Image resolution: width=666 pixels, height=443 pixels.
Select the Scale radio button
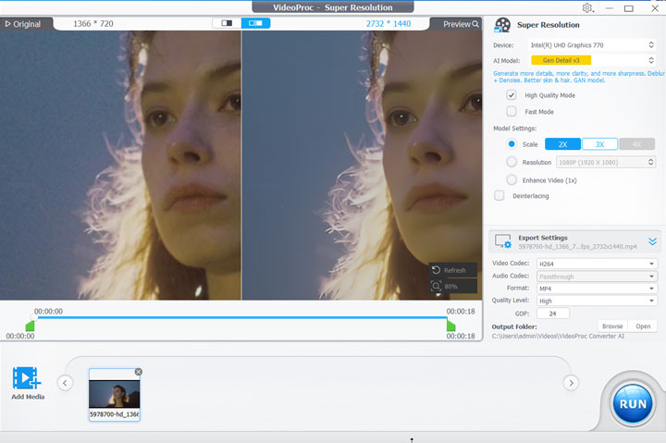click(512, 144)
